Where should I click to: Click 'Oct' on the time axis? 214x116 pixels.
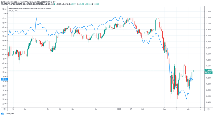pyautogui.click(x=48, y=109)
